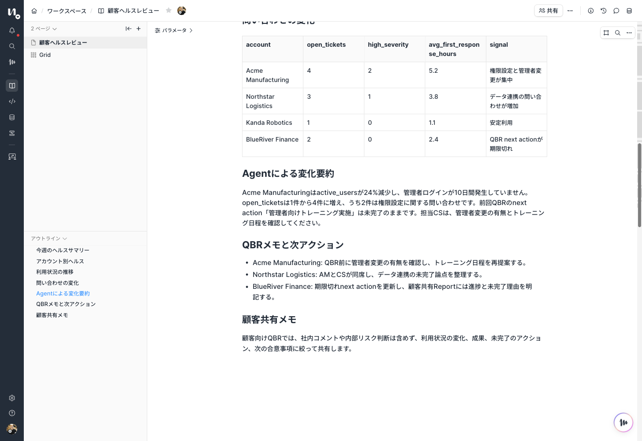
Task: Open version history clock icon
Action: pyautogui.click(x=604, y=11)
